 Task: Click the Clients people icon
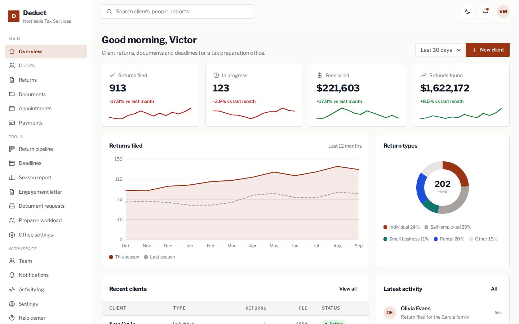(12, 66)
